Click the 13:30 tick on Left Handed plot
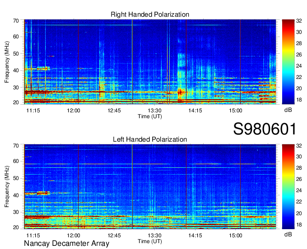 (x=154, y=235)
